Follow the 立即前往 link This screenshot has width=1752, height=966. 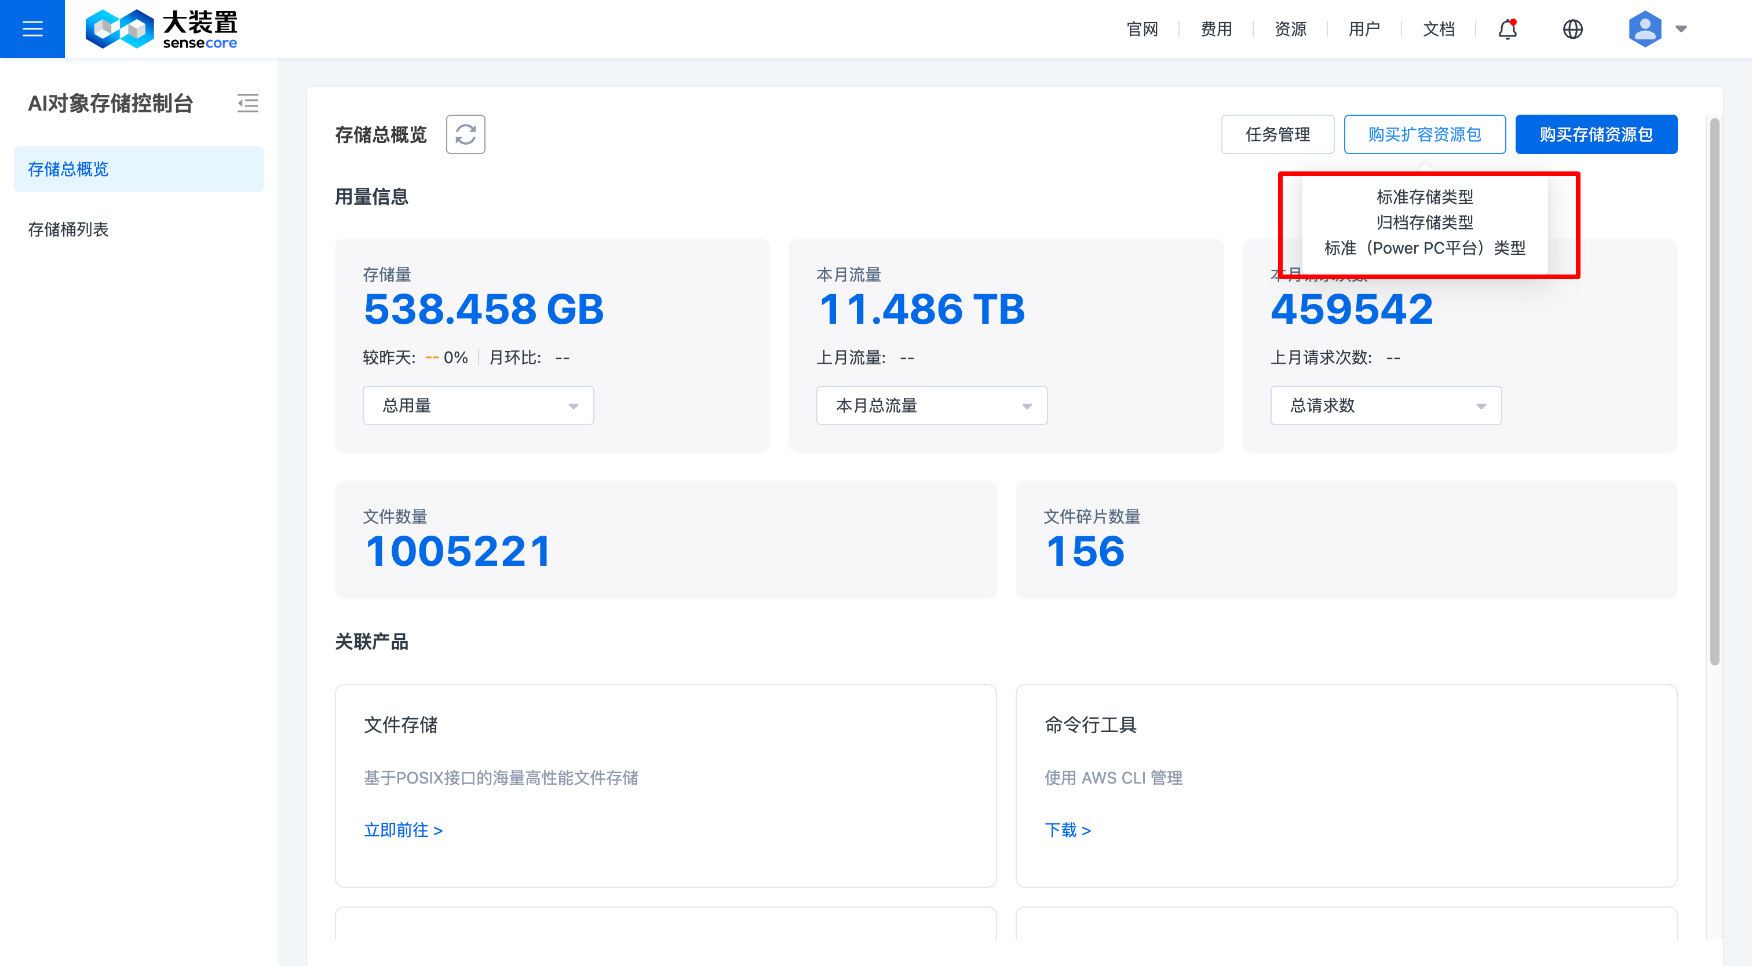(403, 830)
